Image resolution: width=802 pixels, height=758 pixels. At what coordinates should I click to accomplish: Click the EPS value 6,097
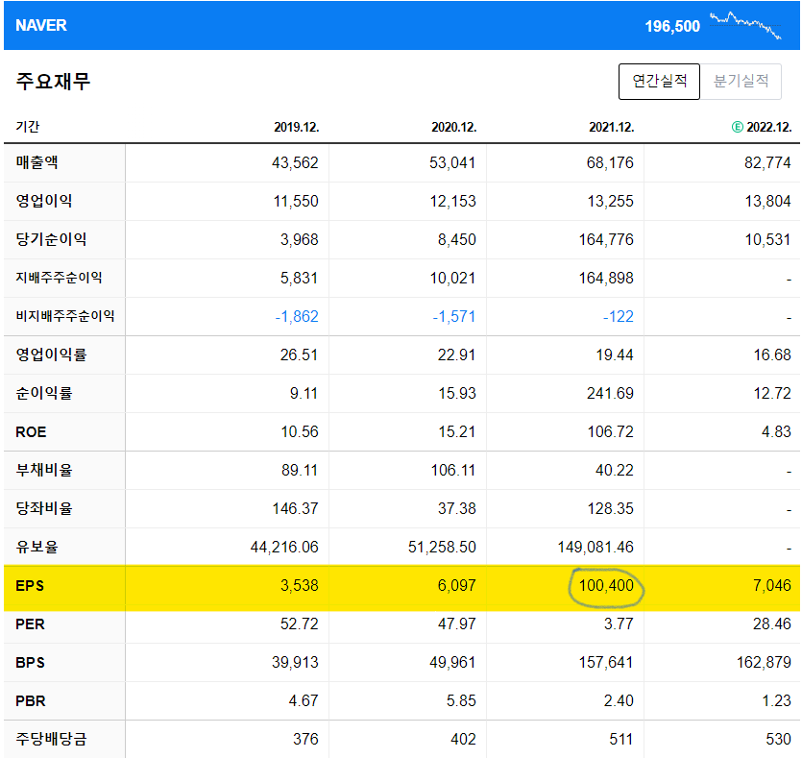[x=457, y=586]
